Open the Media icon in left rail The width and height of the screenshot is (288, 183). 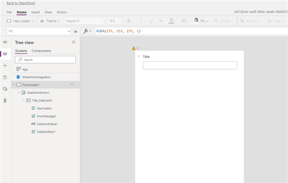coord(5,89)
